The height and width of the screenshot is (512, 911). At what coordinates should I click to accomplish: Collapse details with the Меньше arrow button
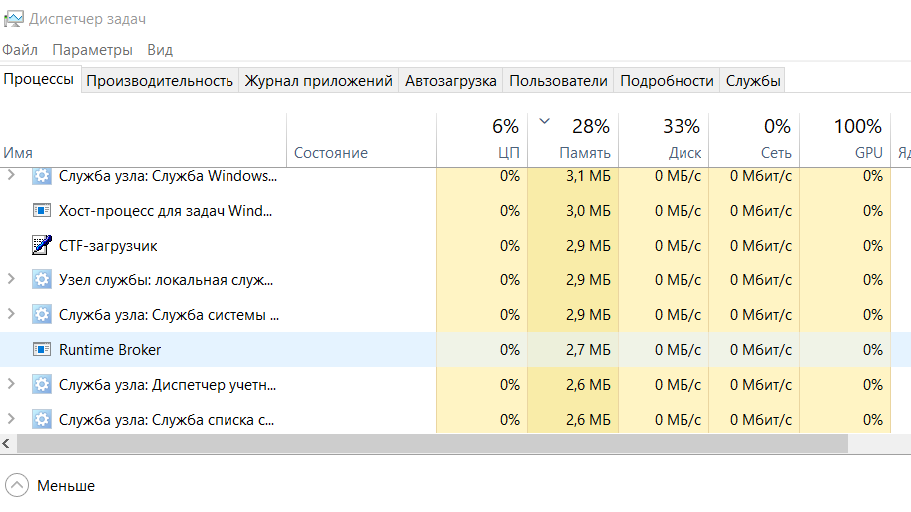pyautogui.click(x=17, y=486)
